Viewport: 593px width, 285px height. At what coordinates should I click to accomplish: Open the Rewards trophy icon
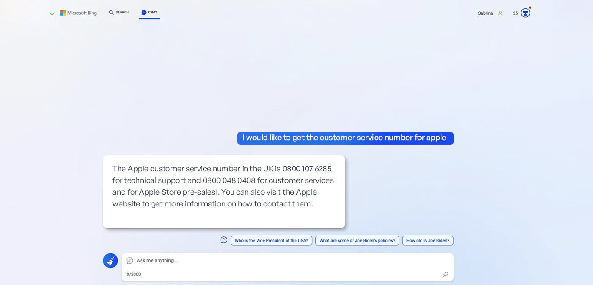(525, 13)
